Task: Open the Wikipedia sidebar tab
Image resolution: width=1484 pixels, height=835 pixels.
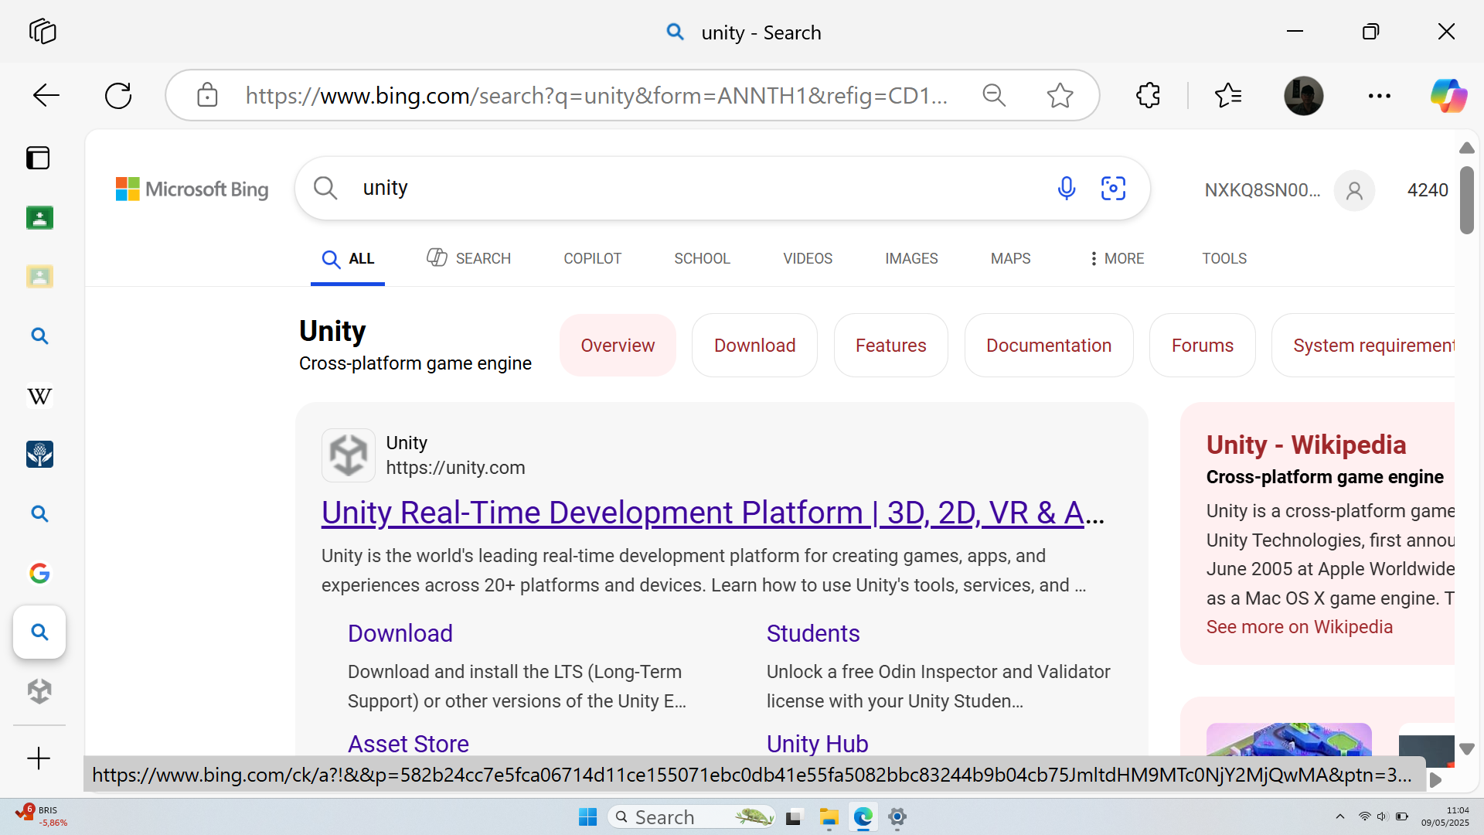Action: [x=39, y=396]
